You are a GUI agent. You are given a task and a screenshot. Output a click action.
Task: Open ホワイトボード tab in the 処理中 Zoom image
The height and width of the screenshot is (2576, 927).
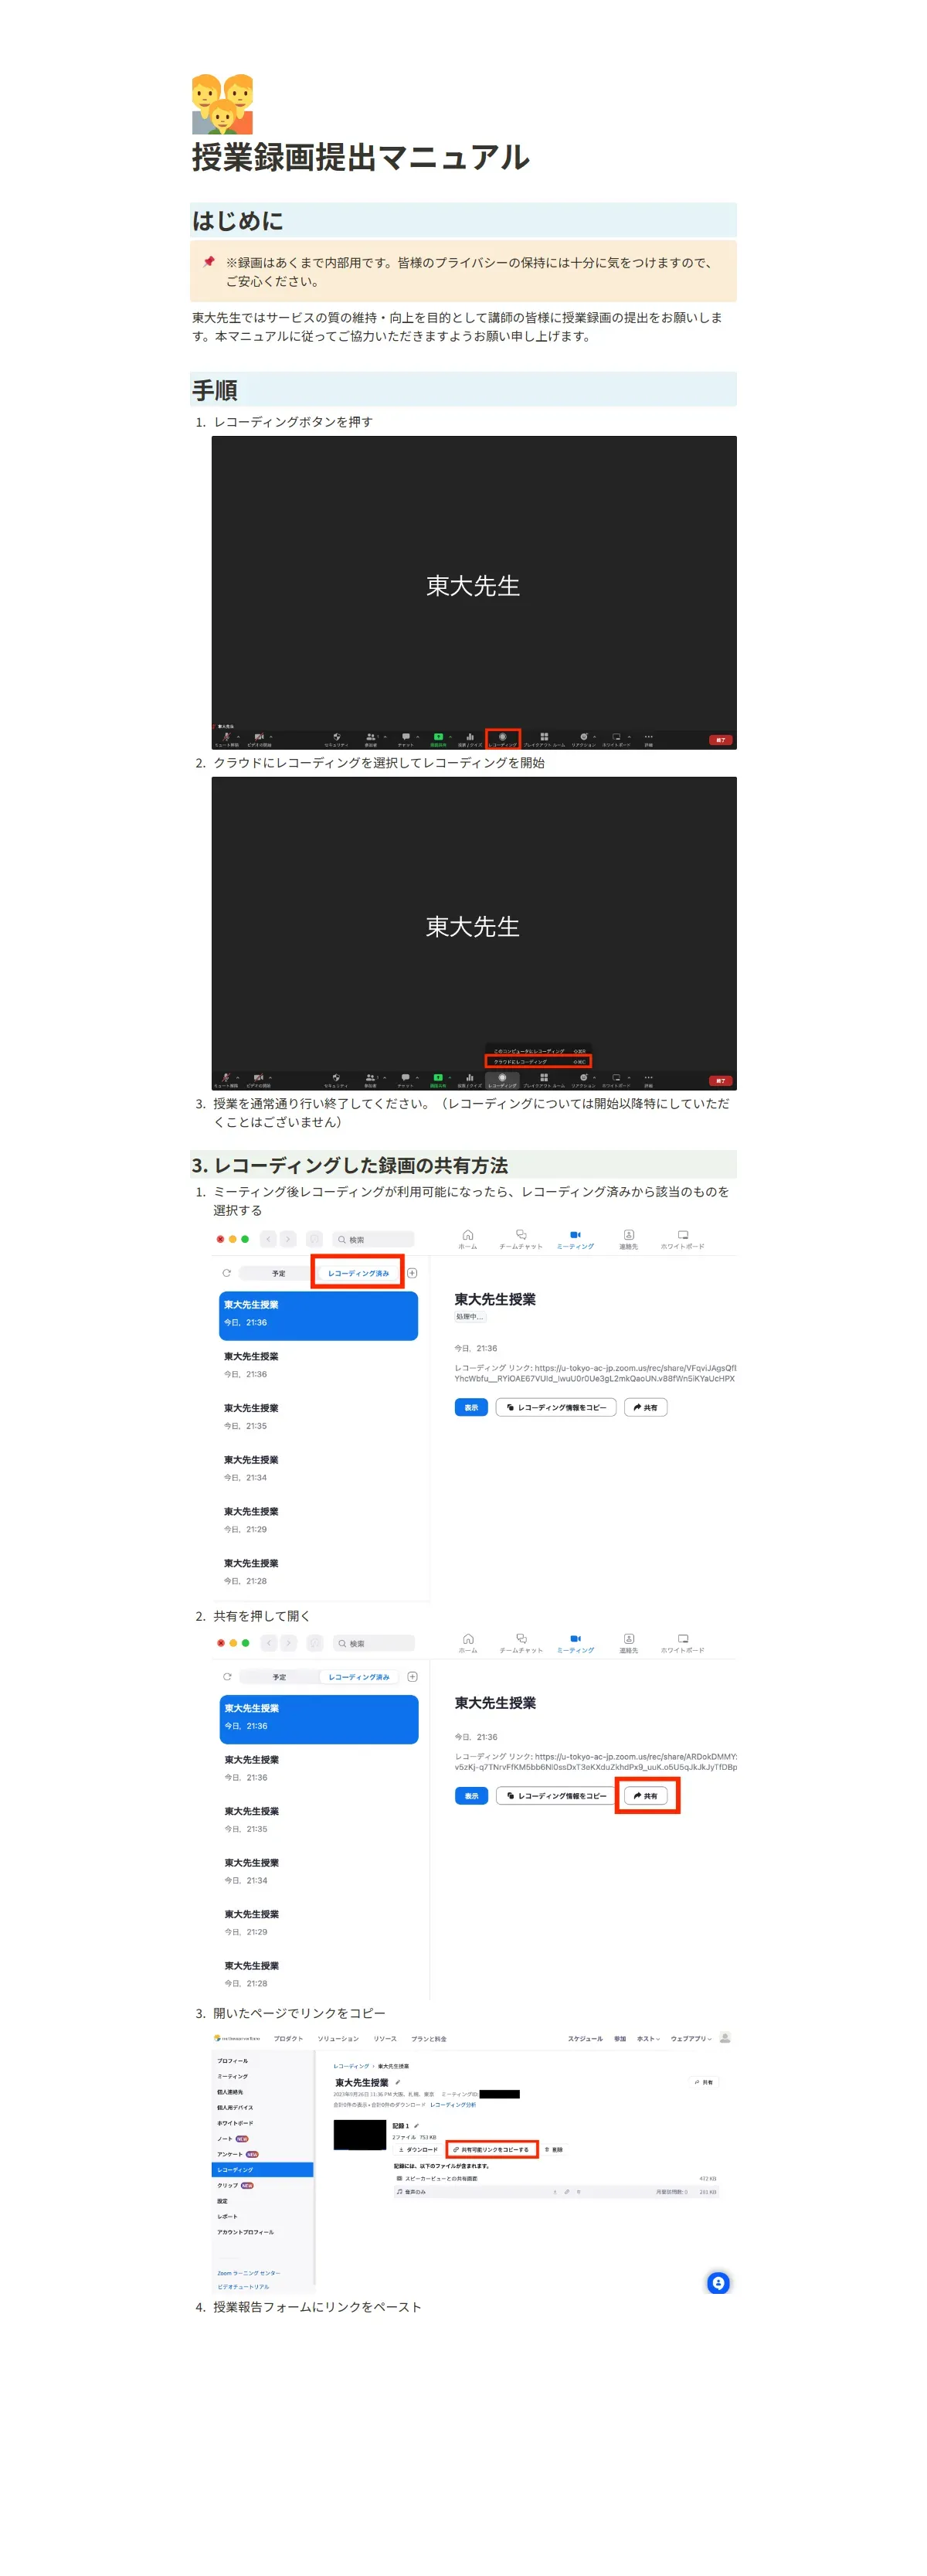tap(682, 1239)
